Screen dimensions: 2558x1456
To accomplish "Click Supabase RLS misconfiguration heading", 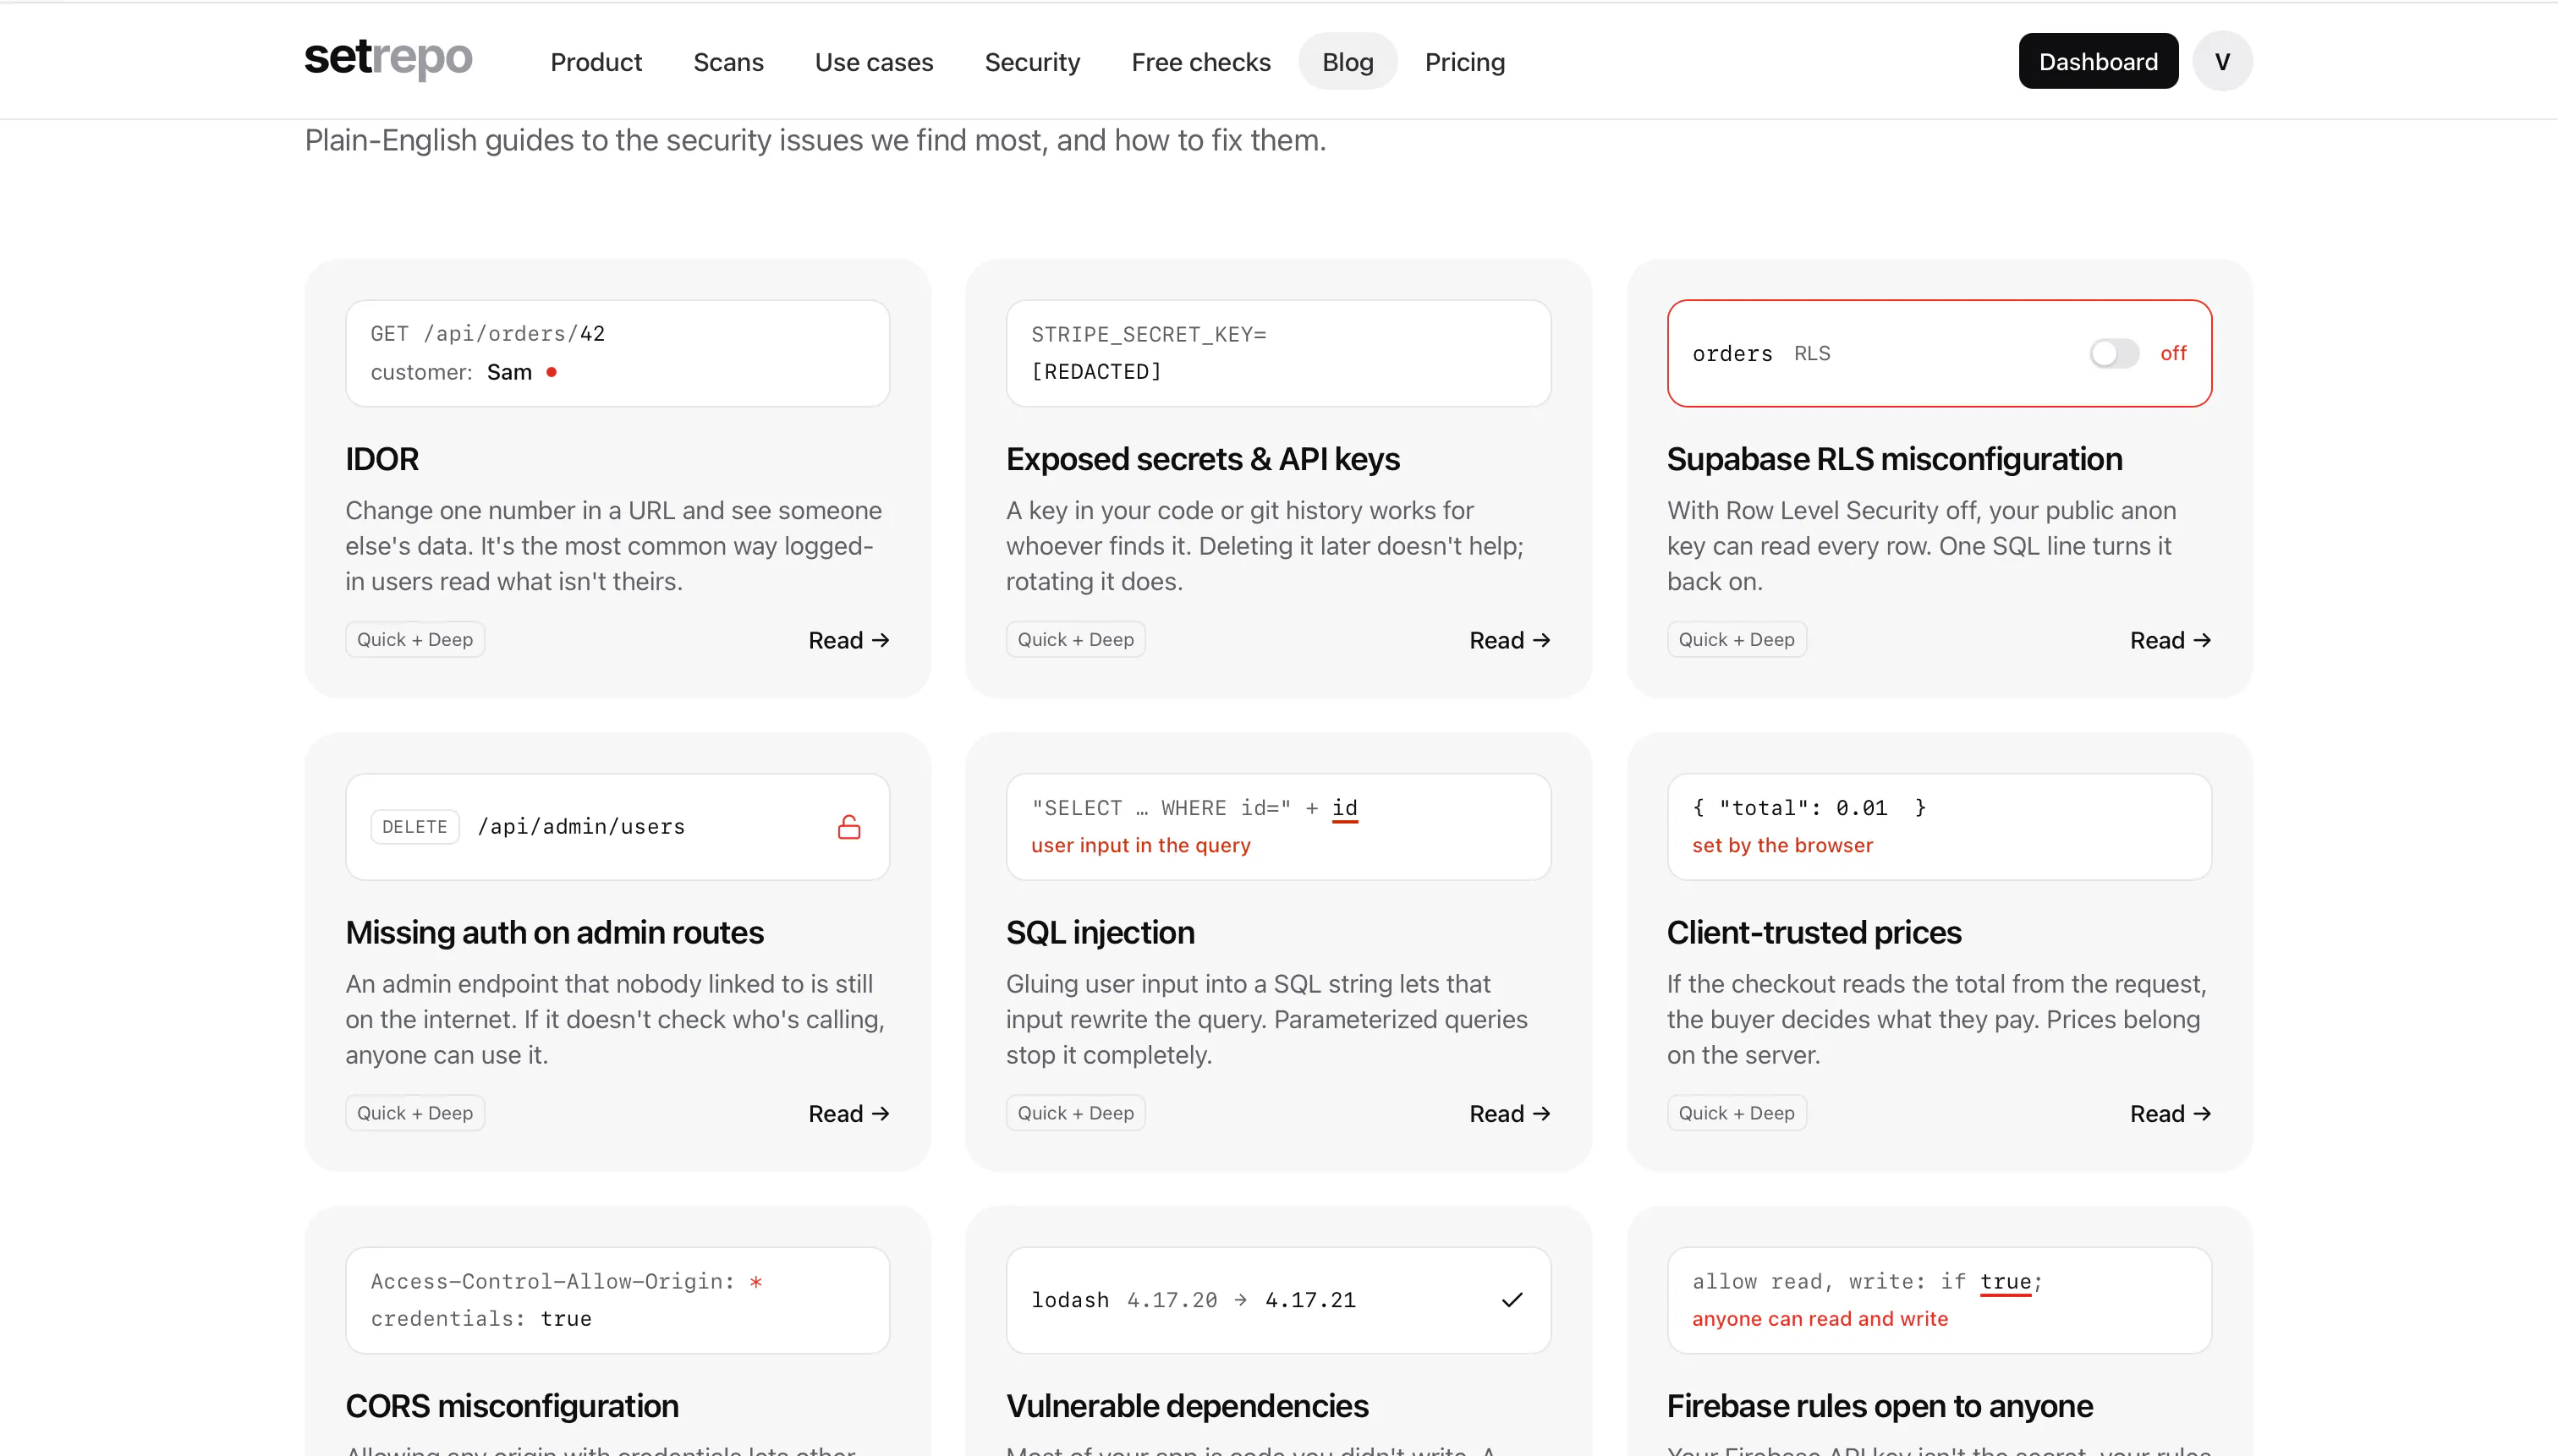I will 1894,459.
